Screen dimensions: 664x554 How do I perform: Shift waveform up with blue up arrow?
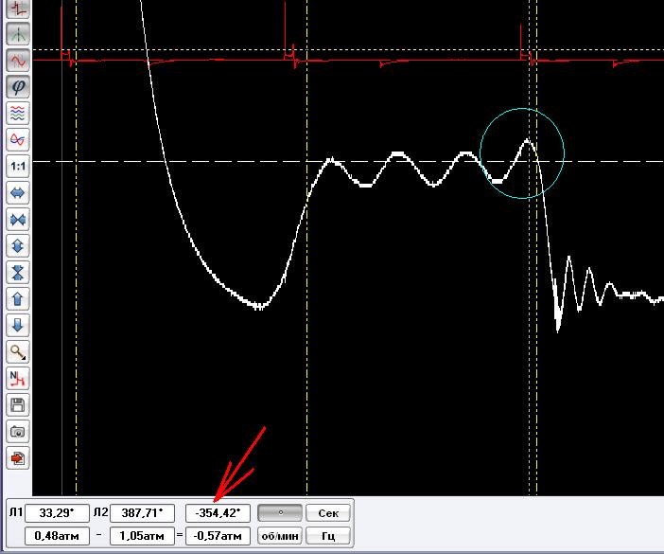(x=18, y=299)
